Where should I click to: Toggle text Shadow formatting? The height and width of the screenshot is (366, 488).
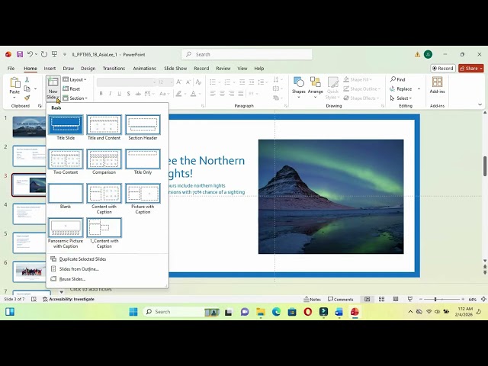click(x=129, y=93)
